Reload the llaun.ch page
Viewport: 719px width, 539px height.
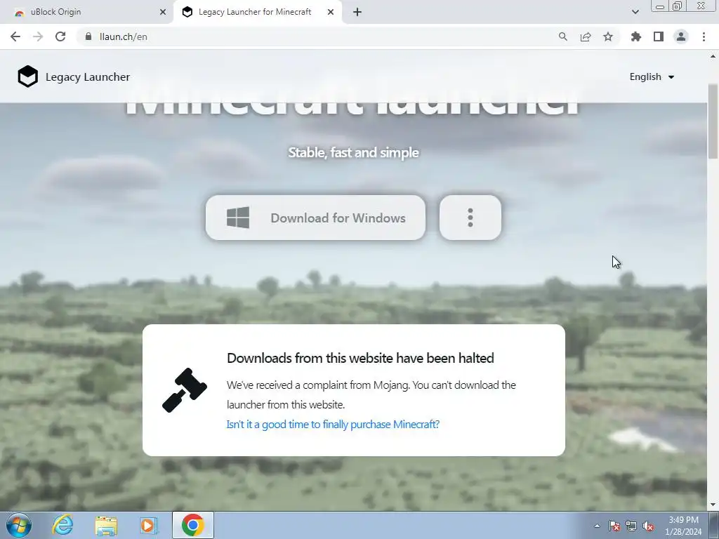[60, 36]
